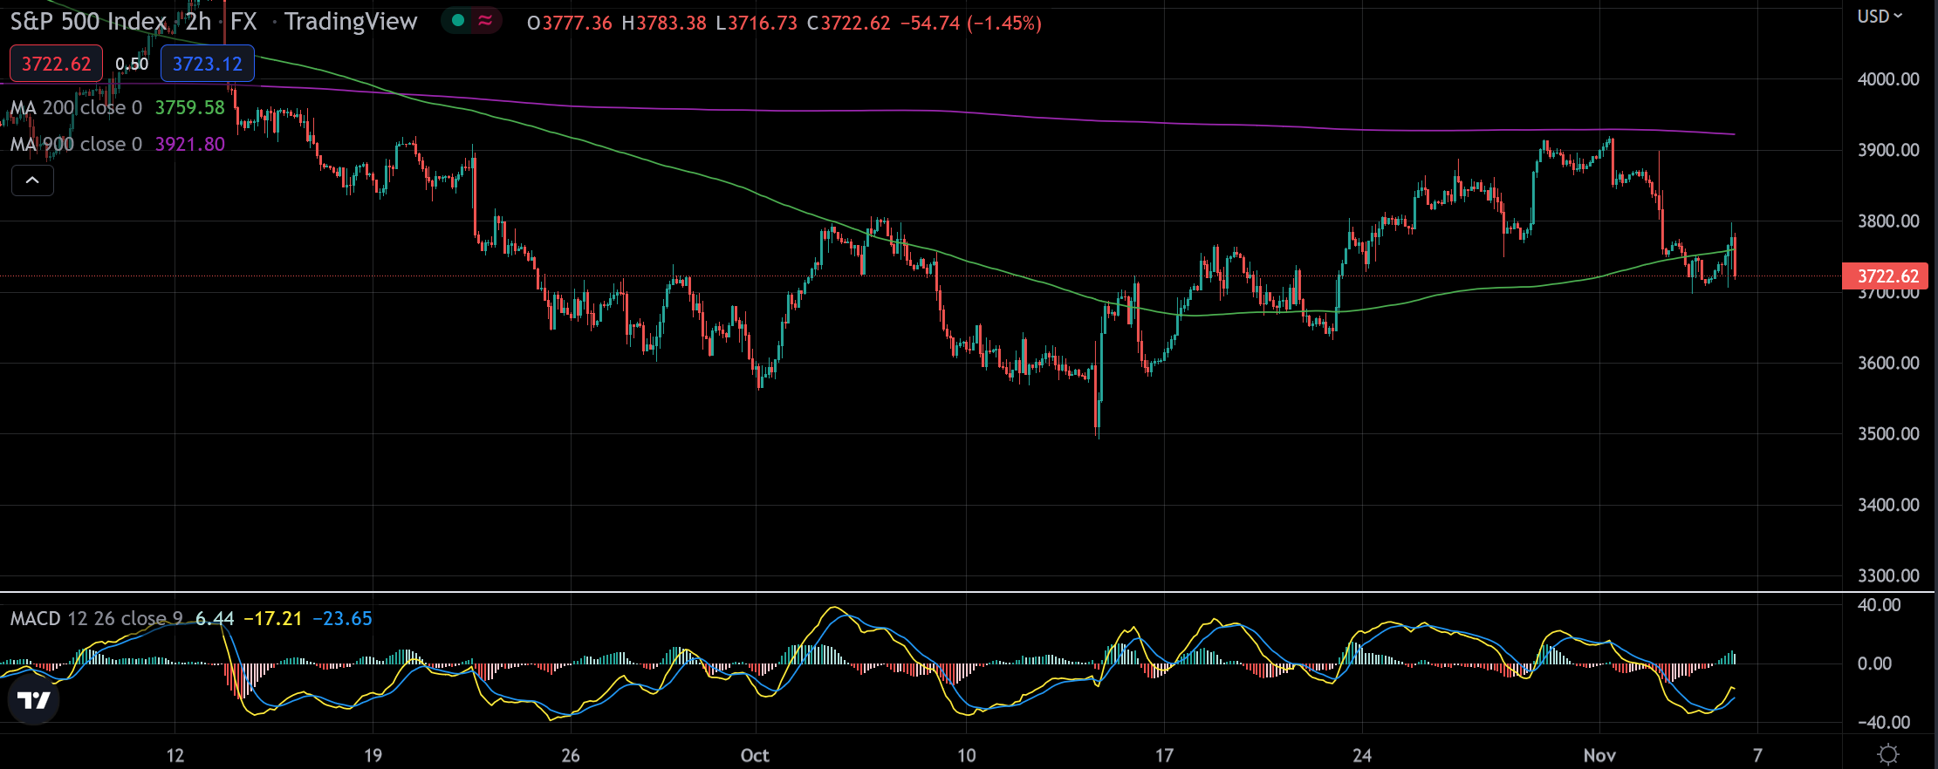Click the 17 date label on time axis

tap(1164, 755)
